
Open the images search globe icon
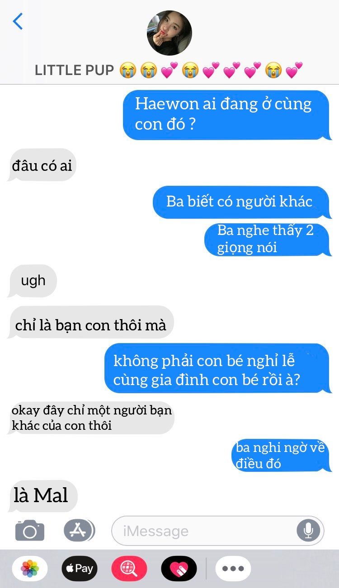(129, 568)
